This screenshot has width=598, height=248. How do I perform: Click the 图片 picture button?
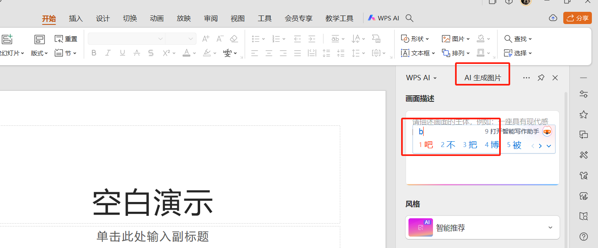(456, 39)
